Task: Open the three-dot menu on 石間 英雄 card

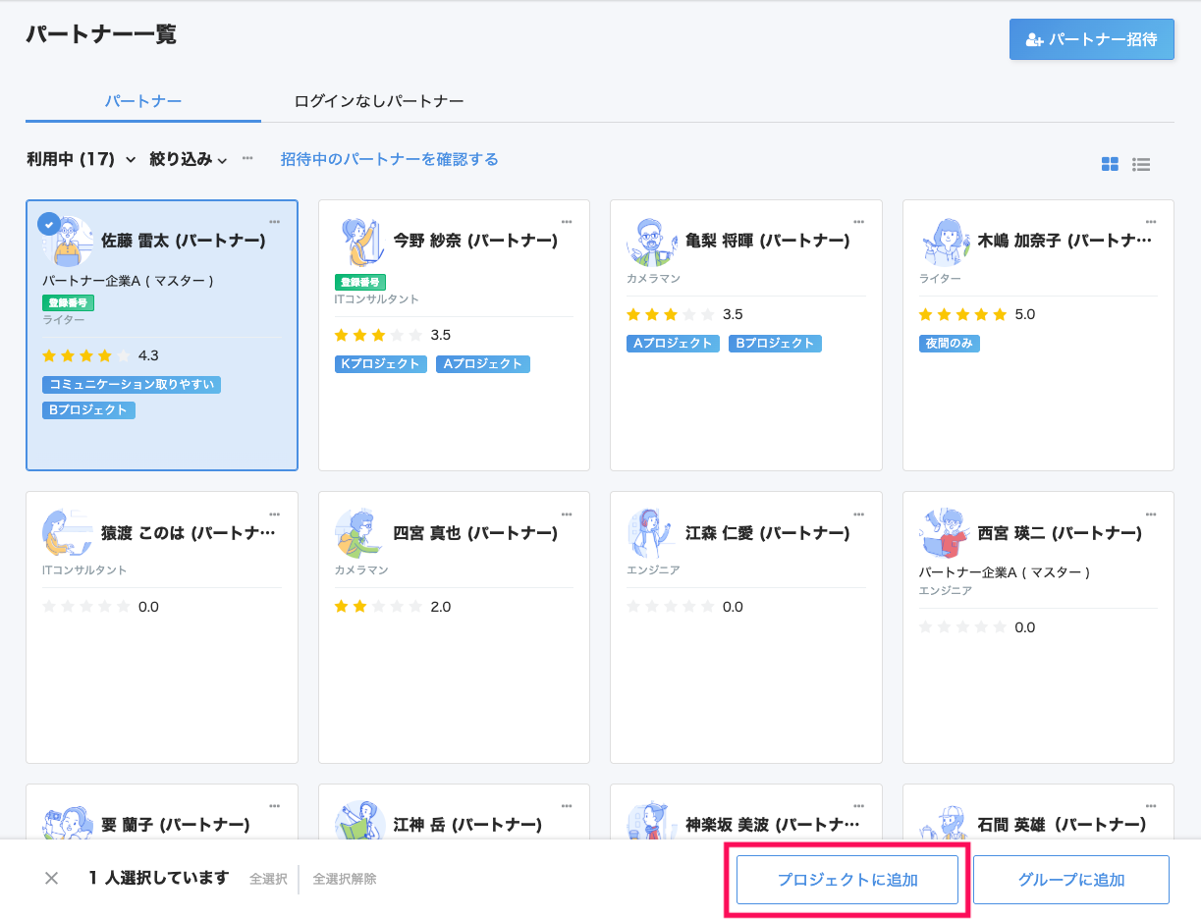Action: (x=1151, y=805)
